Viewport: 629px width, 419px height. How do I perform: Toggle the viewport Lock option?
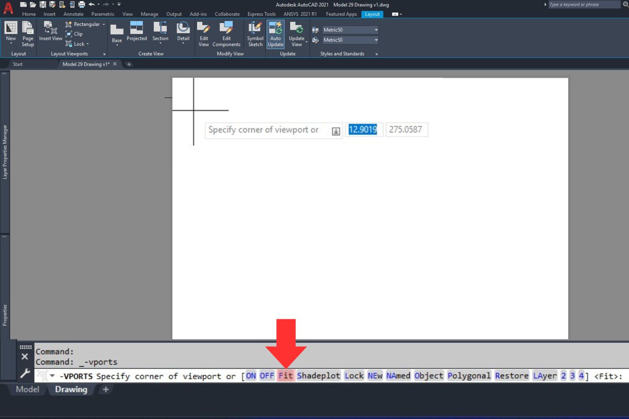click(353, 376)
